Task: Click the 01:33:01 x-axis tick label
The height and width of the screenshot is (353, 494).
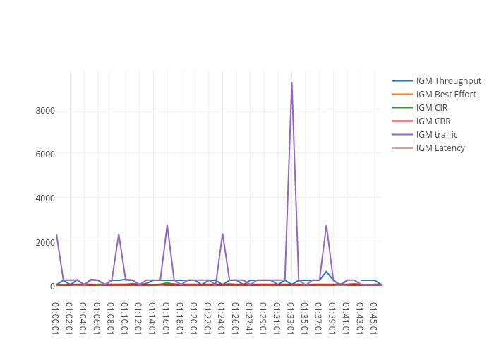Action: click(291, 318)
